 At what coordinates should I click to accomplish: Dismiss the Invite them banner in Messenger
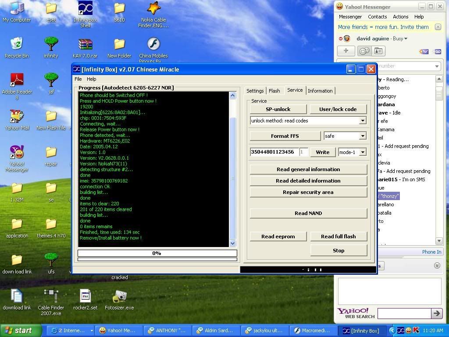coord(438,27)
